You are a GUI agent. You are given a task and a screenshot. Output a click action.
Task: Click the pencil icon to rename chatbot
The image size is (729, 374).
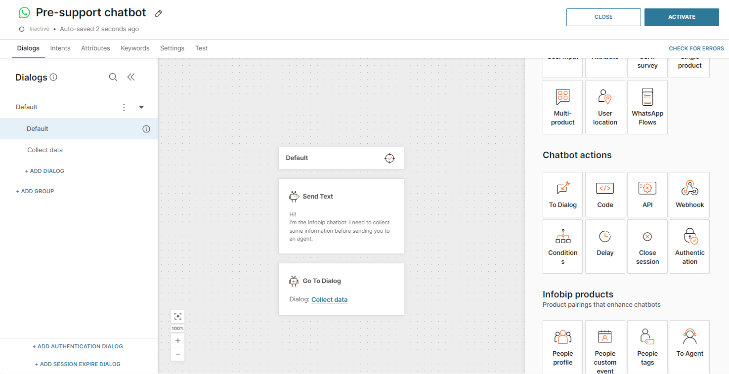tap(159, 13)
